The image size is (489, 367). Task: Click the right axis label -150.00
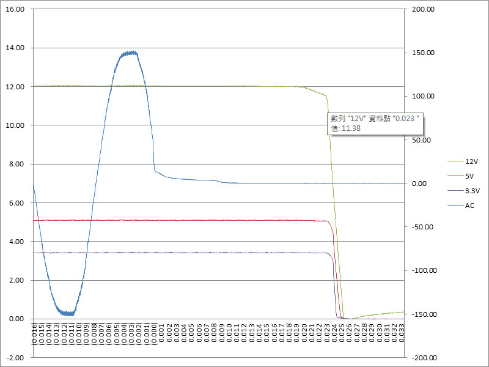click(424, 314)
